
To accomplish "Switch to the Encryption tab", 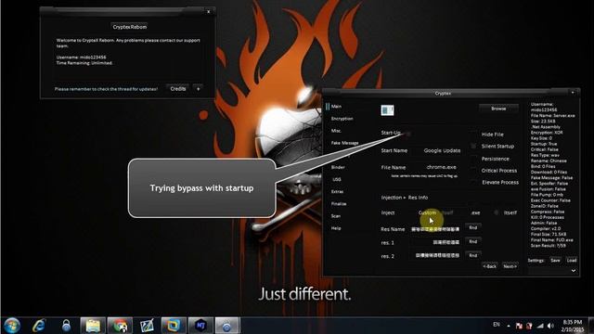I will tap(342, 119).
